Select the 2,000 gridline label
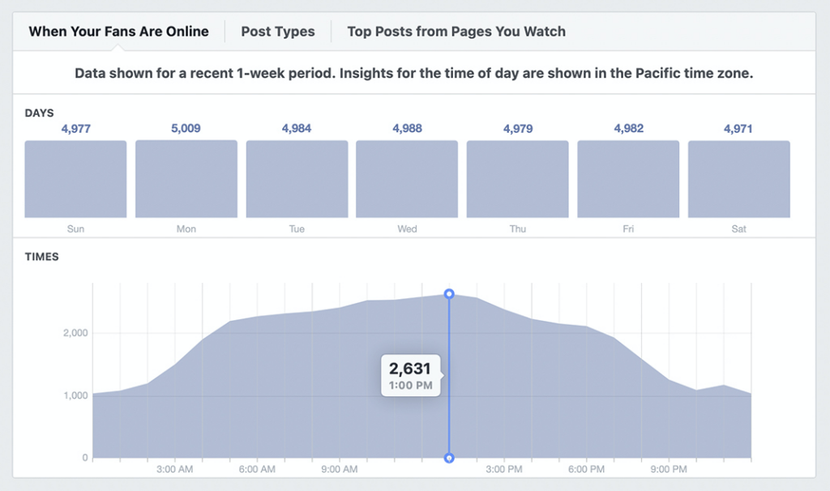Screen dimensions: 830x491 (x=79, y=332)
